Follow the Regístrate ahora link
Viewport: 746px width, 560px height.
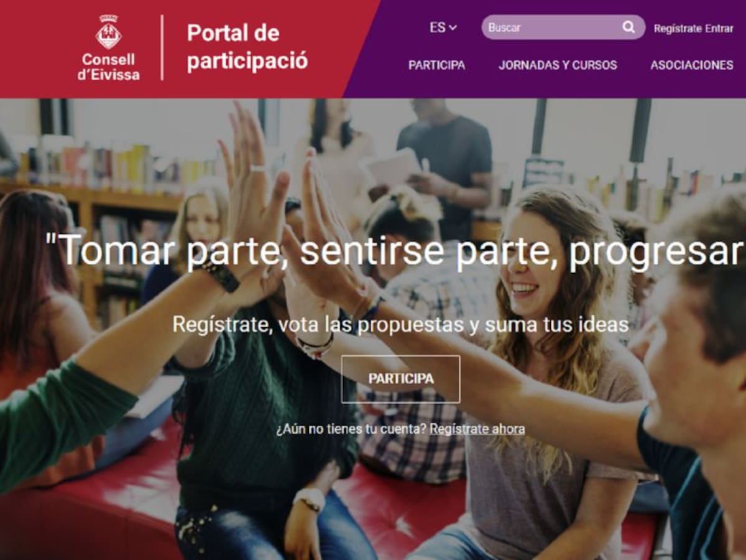pos(477,429)
